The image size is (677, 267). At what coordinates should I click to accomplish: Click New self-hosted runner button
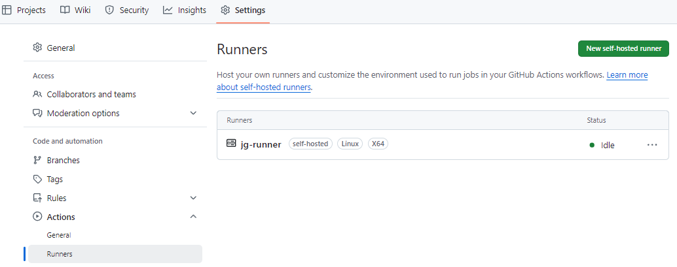pyautogui.click(x=623, y=49)
